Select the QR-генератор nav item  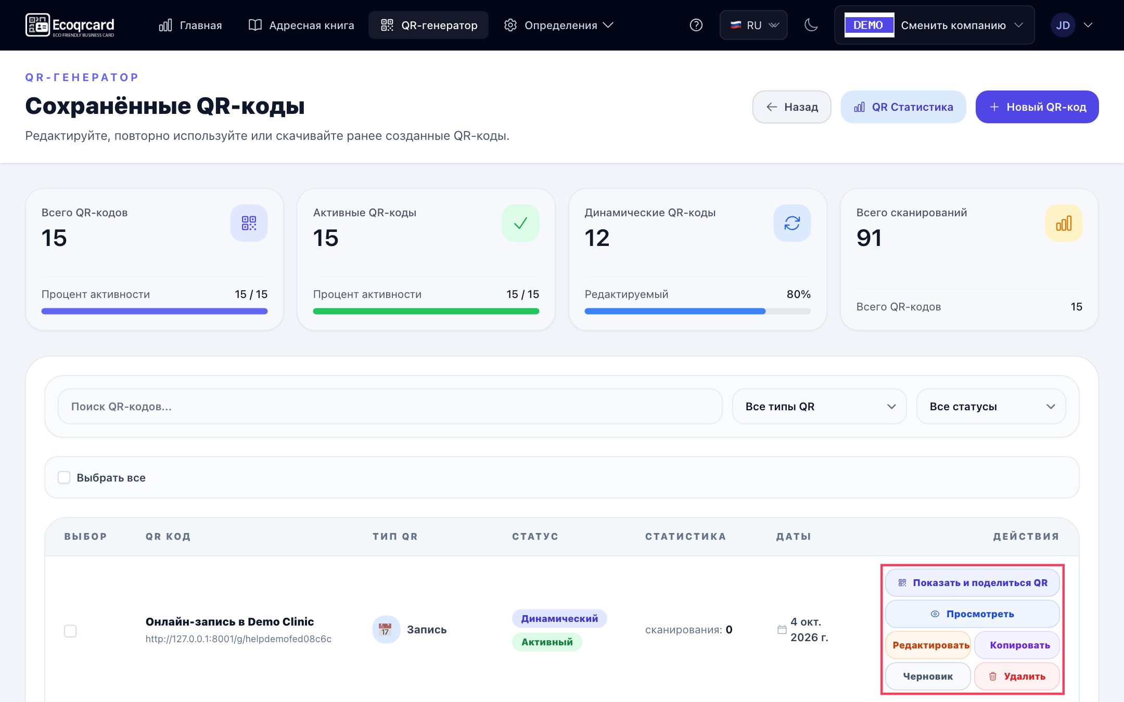(x=428, y=25)
